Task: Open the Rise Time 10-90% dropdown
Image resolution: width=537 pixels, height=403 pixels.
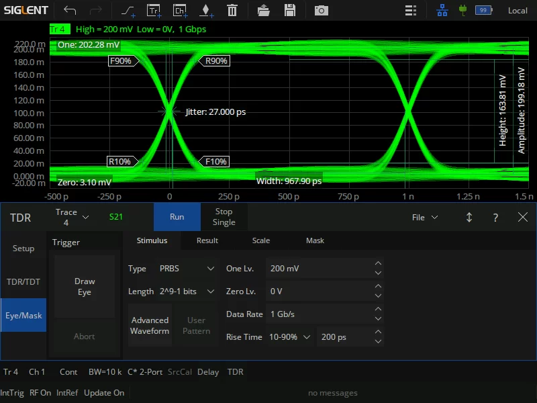Action: point(289,337)
